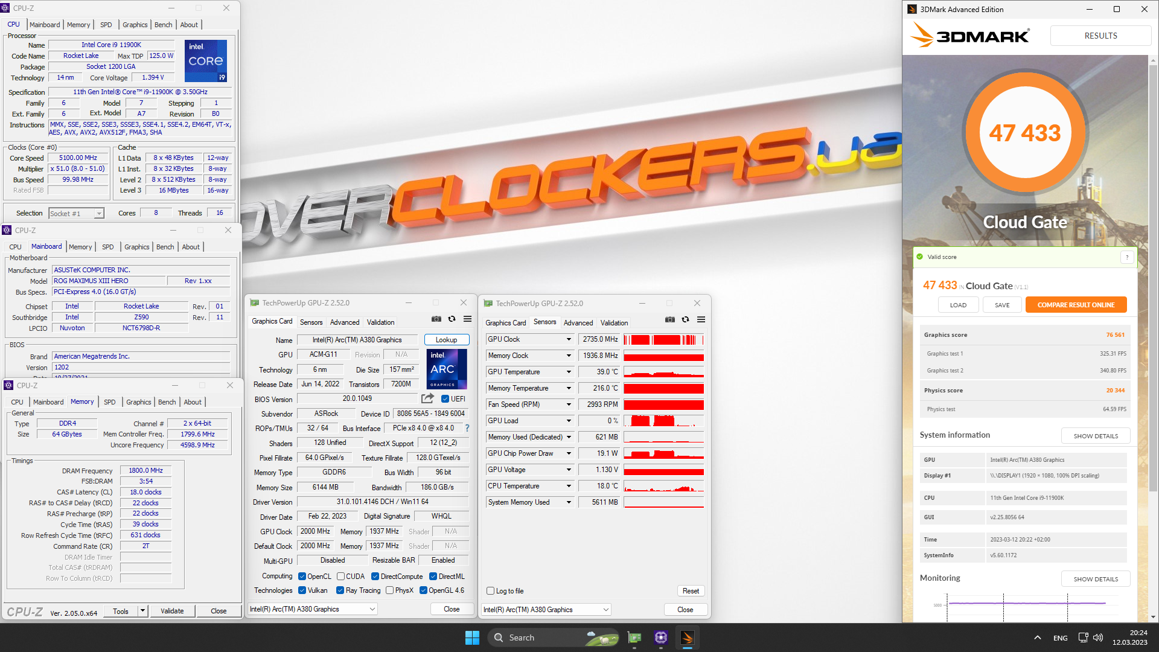Open Windows Start menu
Viewport: 1159px width, 652px height.
[472, 638]
